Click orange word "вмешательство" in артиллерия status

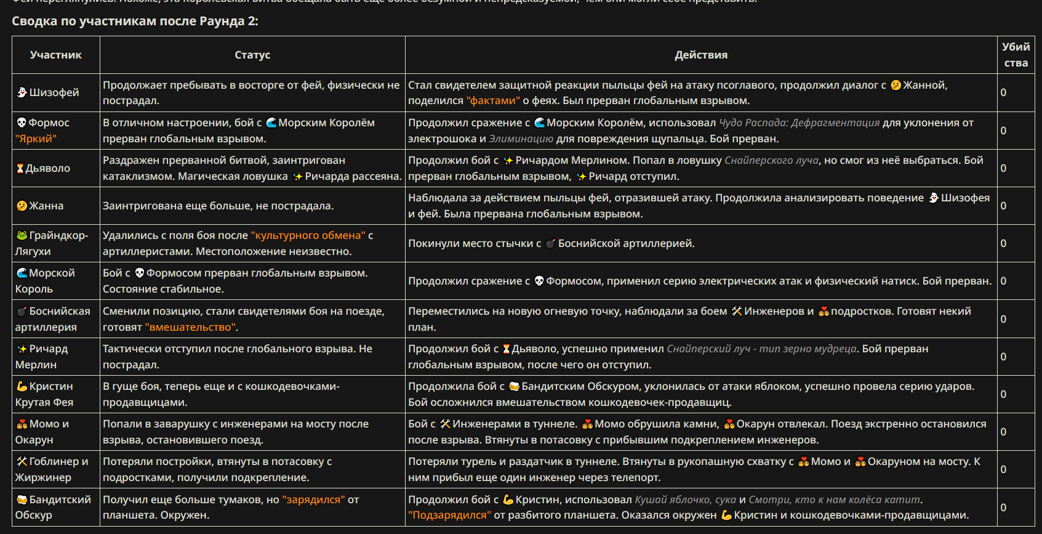[190, 327]
